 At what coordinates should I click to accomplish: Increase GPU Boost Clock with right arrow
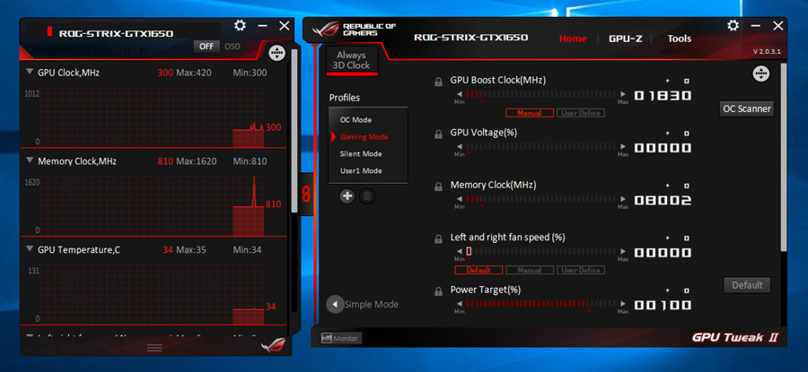tap(623, 94)
